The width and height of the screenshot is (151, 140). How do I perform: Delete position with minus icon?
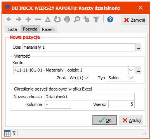tap(38, 19)
